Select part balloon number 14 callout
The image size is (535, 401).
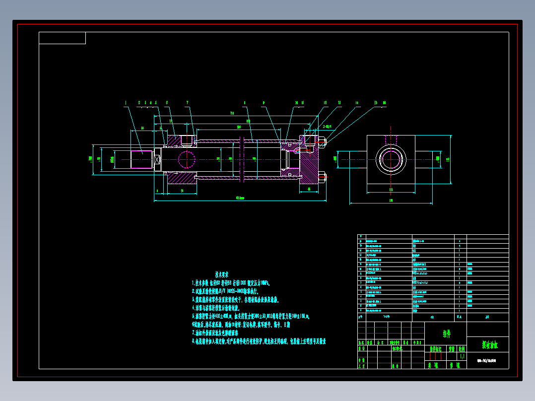[357, 103]
